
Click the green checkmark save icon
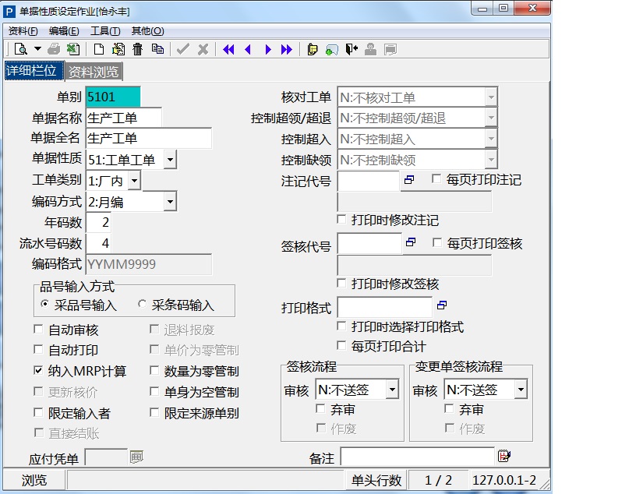click(x=183, y=49)
